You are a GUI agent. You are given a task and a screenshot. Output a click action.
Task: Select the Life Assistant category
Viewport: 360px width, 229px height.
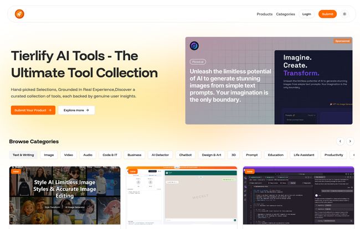(304, 155)
